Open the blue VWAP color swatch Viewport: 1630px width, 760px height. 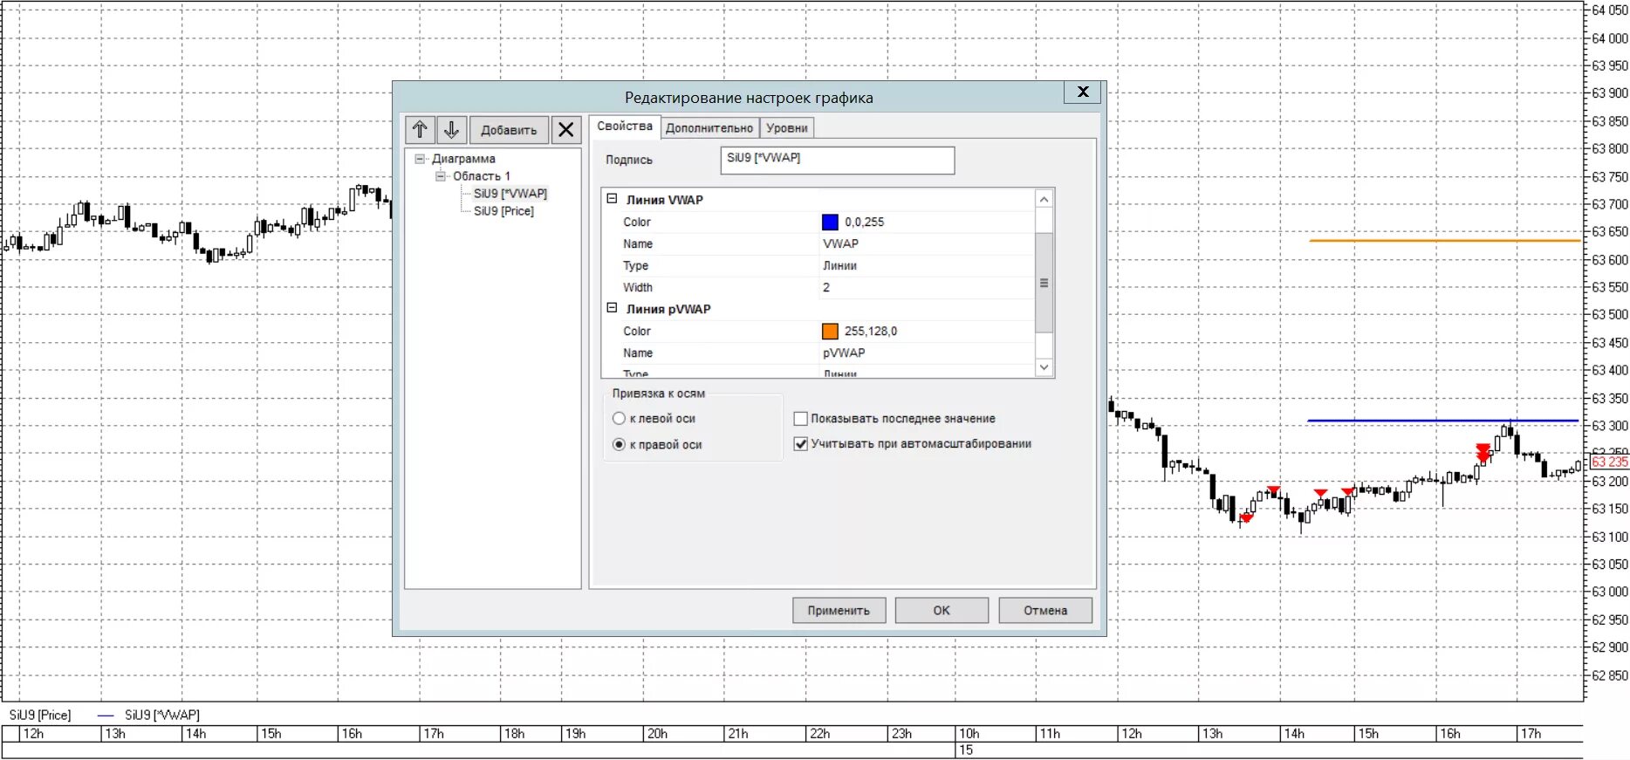point(830,223)
